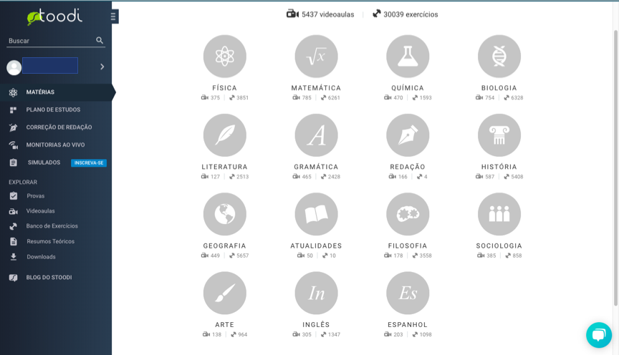Open Resumos Teóricos link
619x355 pixels.
[x=50, y=241]
